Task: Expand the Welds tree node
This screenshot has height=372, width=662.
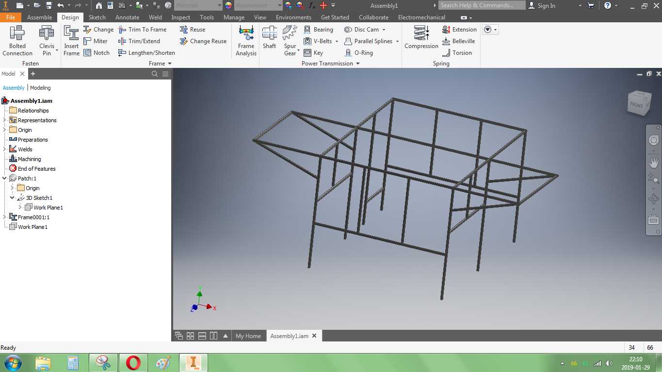Action: 5,149
